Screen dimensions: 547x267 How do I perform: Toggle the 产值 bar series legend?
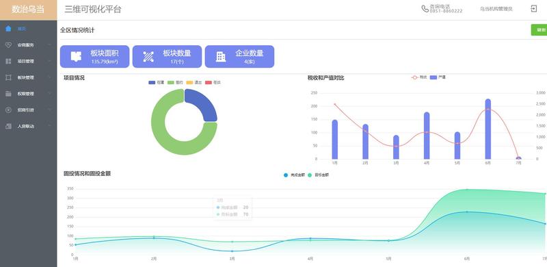click(438, 77)
